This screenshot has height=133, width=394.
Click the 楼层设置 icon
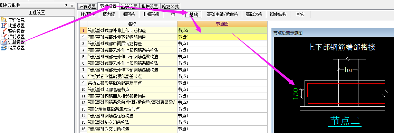(4, 48)
